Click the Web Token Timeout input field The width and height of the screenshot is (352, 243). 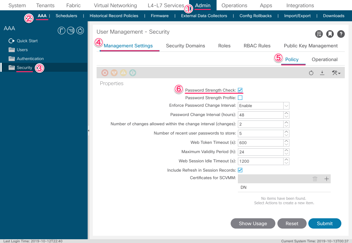[x=261, y=142]
